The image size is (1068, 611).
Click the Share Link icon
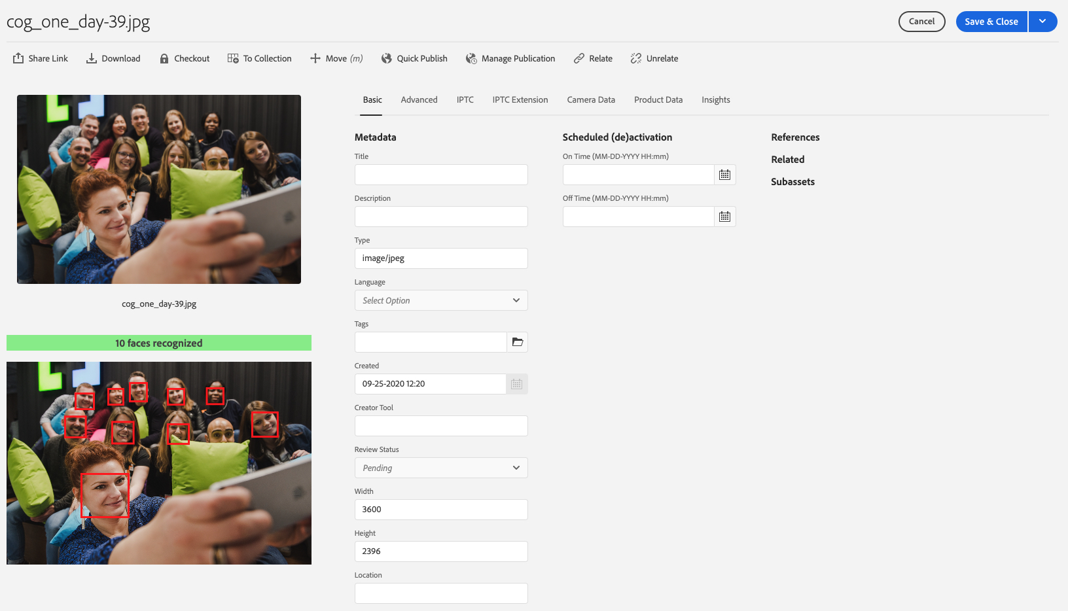click(x=18, y=58)
